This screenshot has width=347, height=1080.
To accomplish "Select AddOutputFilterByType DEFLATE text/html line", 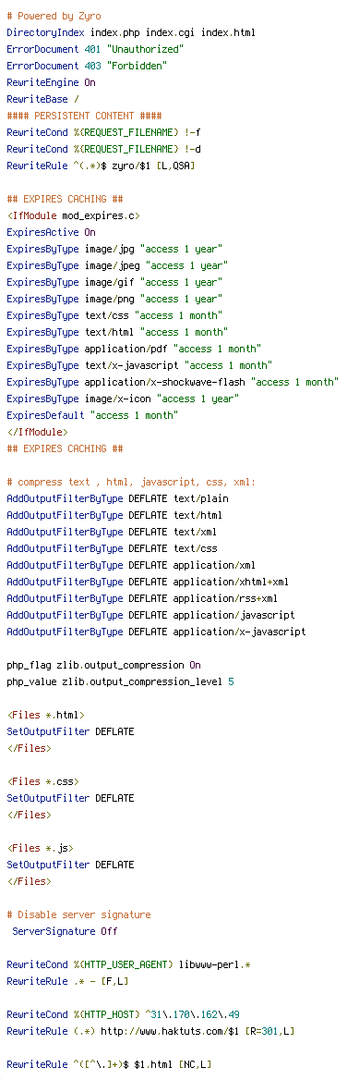I will [x=114, y=515].
